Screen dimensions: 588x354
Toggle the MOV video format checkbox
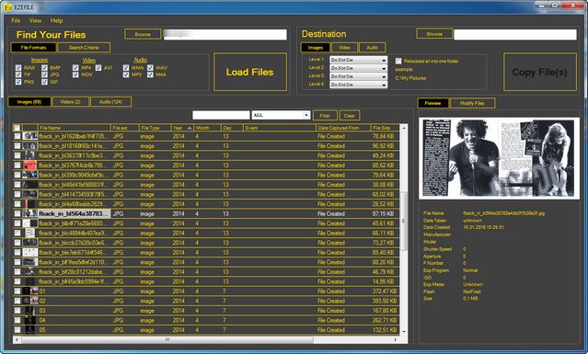click(75, 74)
